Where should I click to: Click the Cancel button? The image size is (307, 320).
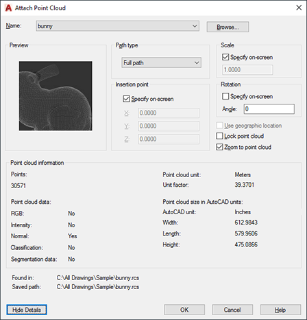click(x=232, y=310)
